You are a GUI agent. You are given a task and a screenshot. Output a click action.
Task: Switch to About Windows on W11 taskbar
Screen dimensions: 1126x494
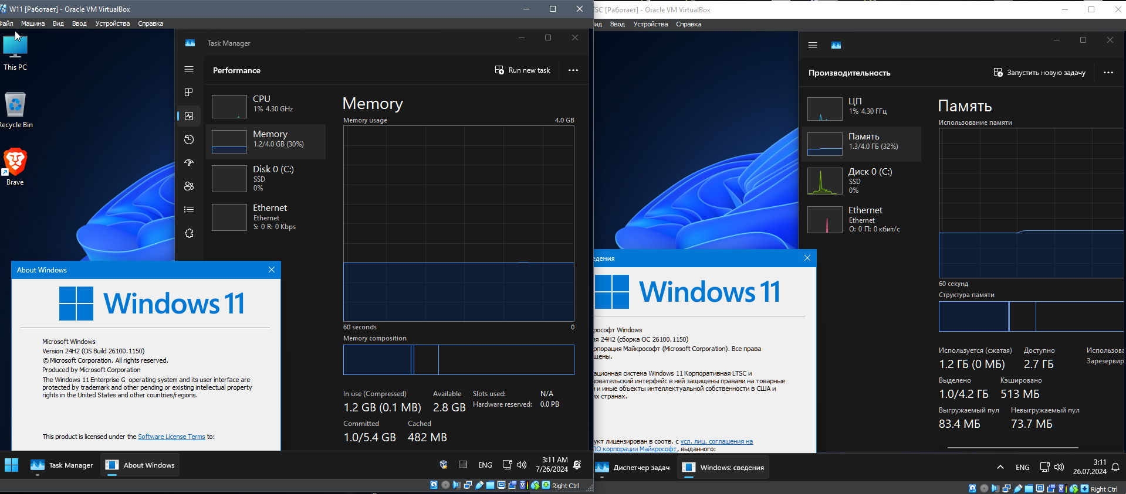pos(140,465)
